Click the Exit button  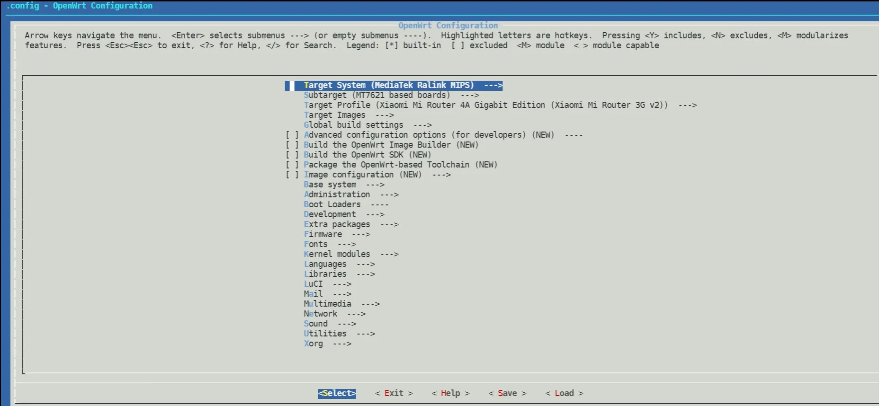pyautogui.click(x=394, y=393)
